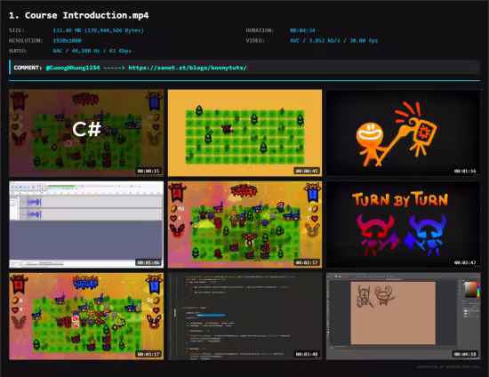The image size is (489, 377).
Task: Open the sanet.st bonnytuts blog link
Action: pyautogui.click(x=188, y=68)
